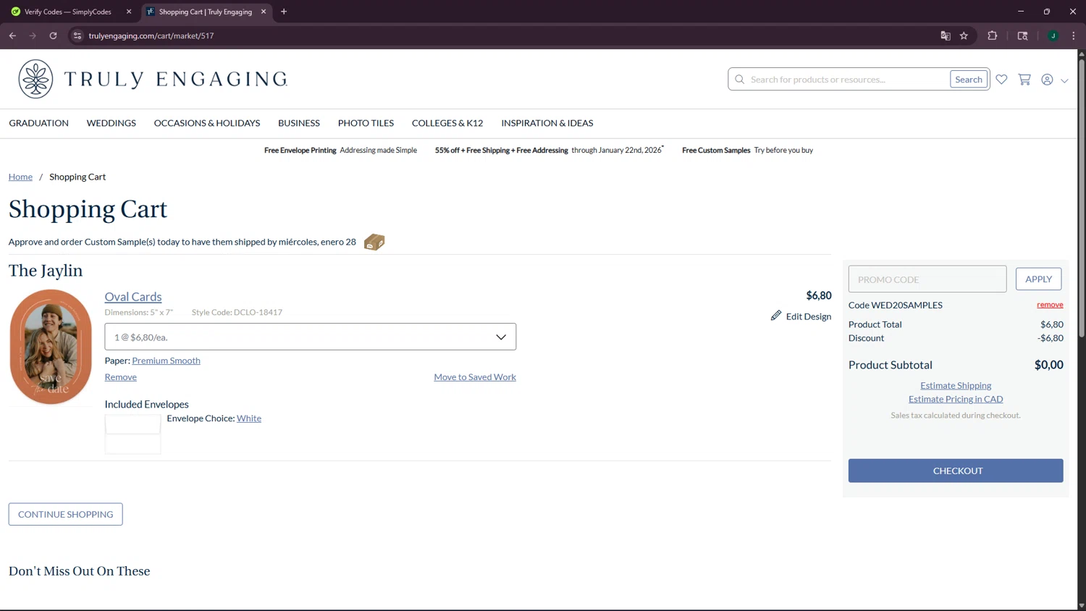
Task: Open the Occasions & Holidays menu
Action: tap(207, 123)
